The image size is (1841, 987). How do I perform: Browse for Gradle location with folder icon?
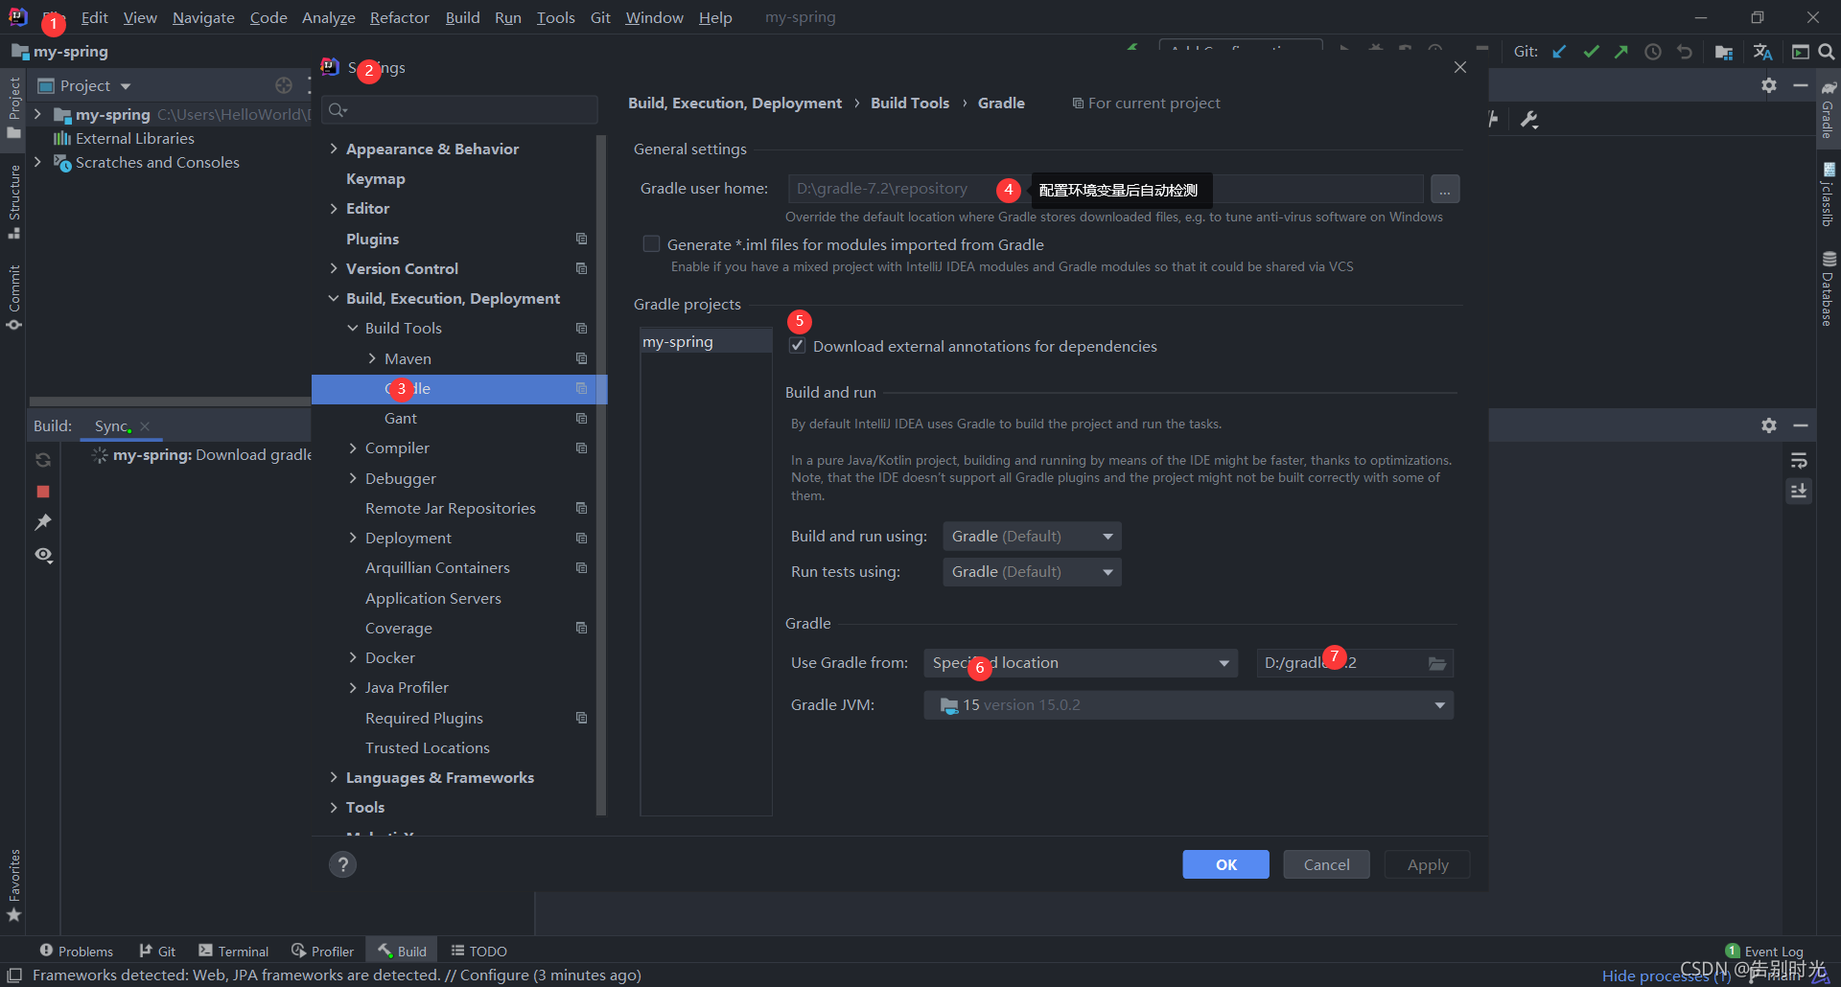tap(1436, 663)
